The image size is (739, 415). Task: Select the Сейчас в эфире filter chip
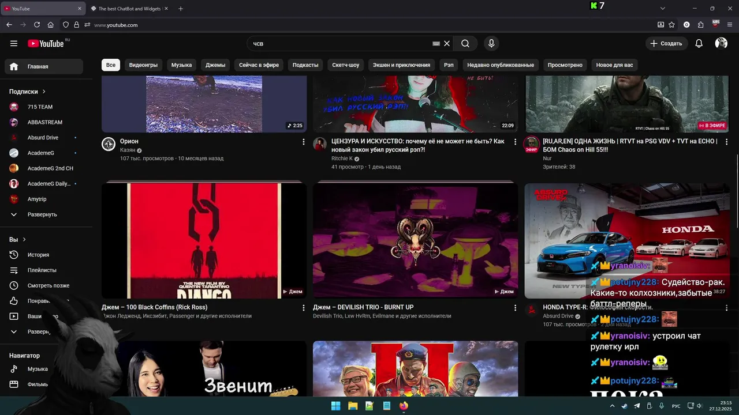pyautogui.click(x=259, y=65)
